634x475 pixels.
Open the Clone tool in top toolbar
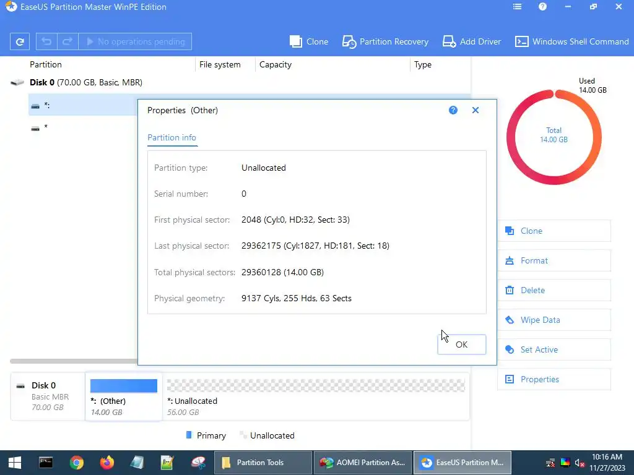309,41
